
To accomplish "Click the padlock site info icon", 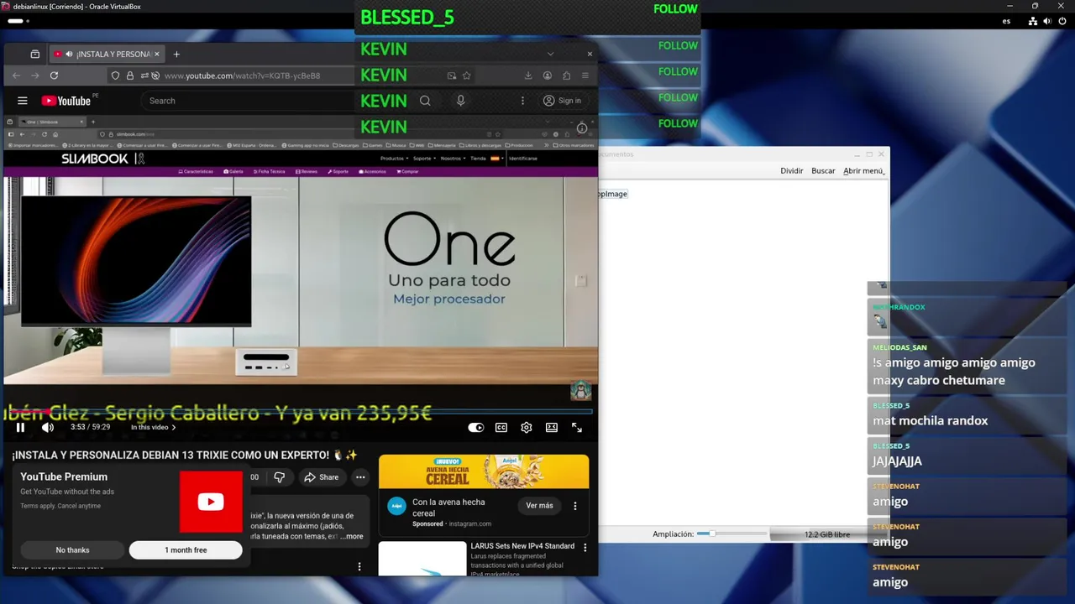I will (129, 75).
